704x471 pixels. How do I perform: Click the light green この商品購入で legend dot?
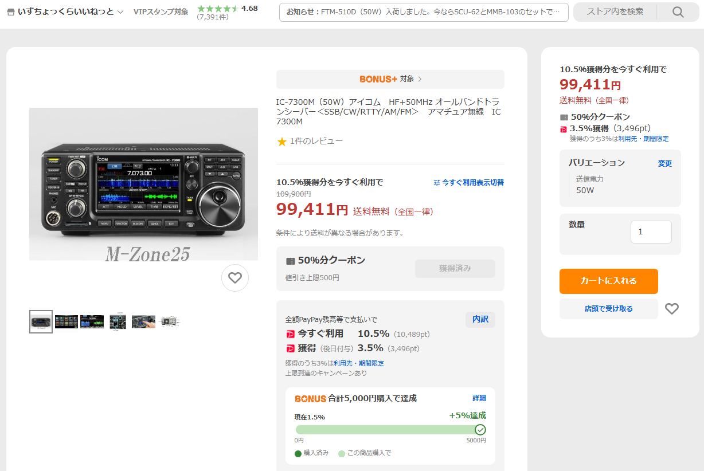pos(342,453)
